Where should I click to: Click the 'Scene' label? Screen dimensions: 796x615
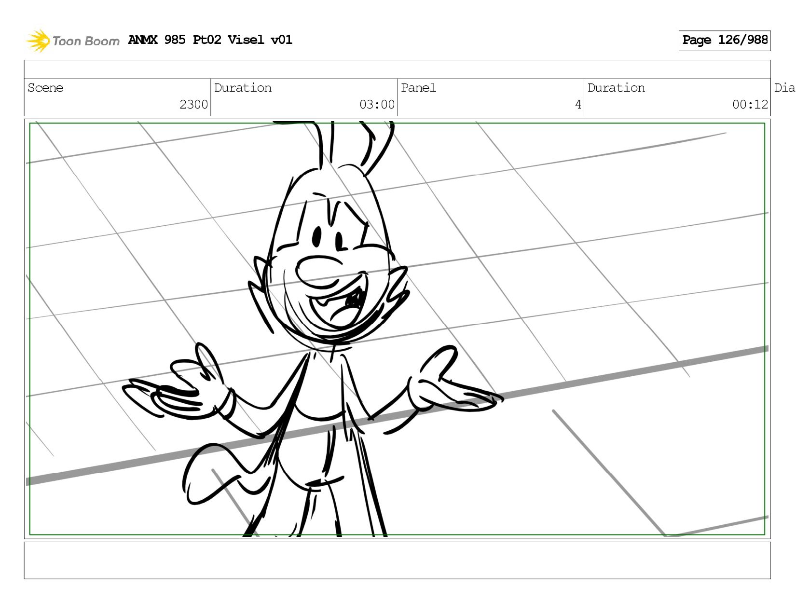click(x=45, y=88)
